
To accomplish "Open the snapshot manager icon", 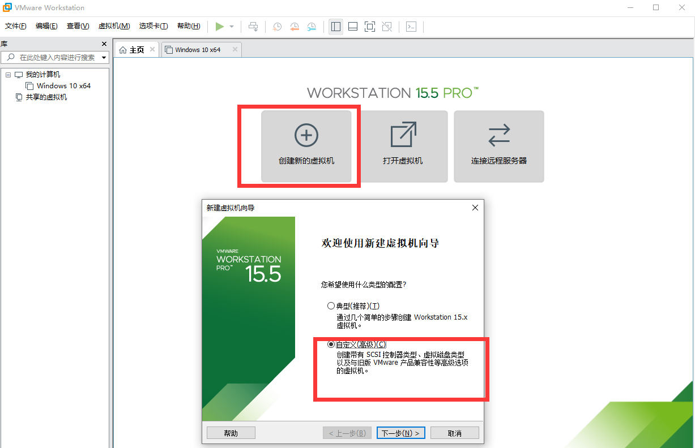I will (x=312, y=27).
